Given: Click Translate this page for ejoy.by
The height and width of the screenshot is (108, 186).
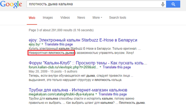Looking at the screenshot, I should (x=59, y=44).
